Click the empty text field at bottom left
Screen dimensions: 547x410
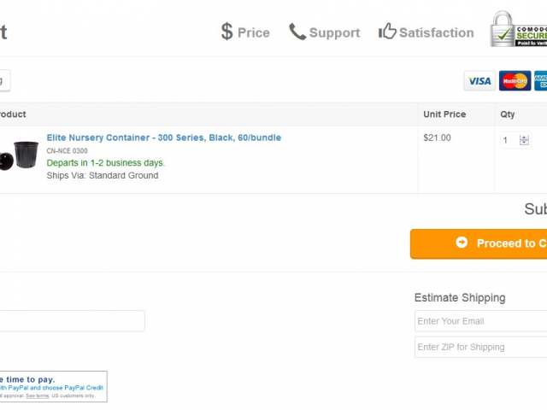click(x=72, y=321)
